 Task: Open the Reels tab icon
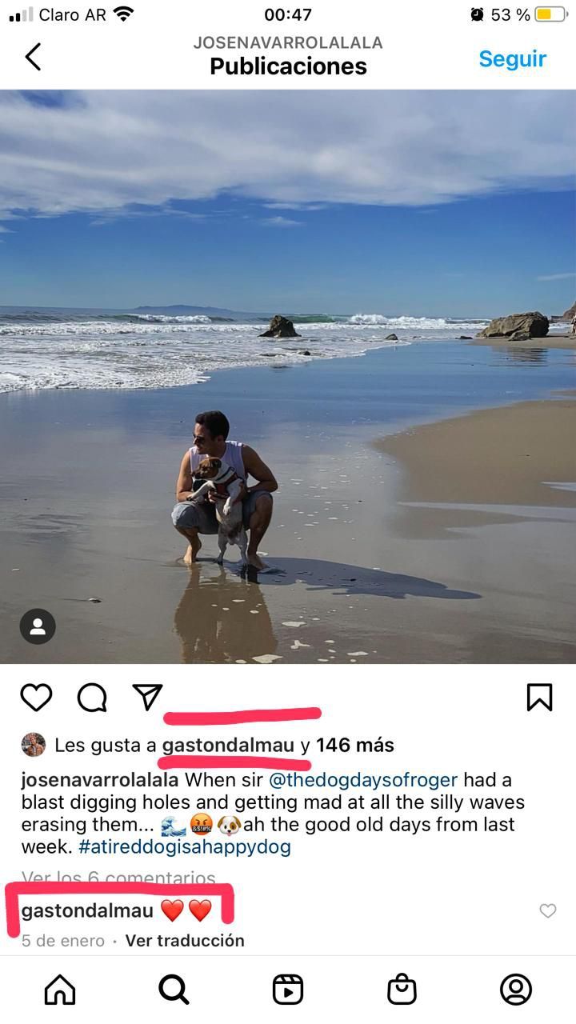coord(288,990)
